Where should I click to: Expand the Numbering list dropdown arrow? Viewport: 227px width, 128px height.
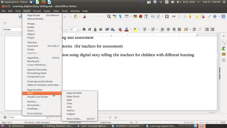pos(157,29)
